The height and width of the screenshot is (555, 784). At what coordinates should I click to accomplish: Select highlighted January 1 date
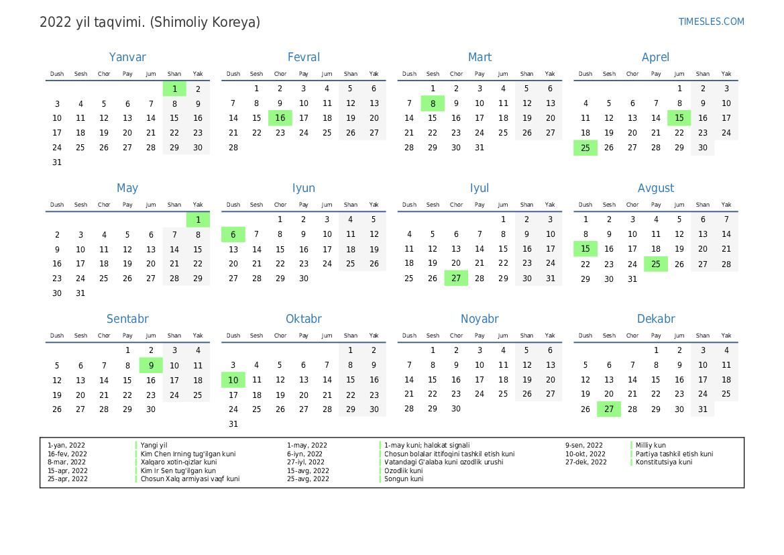[174, 89]
